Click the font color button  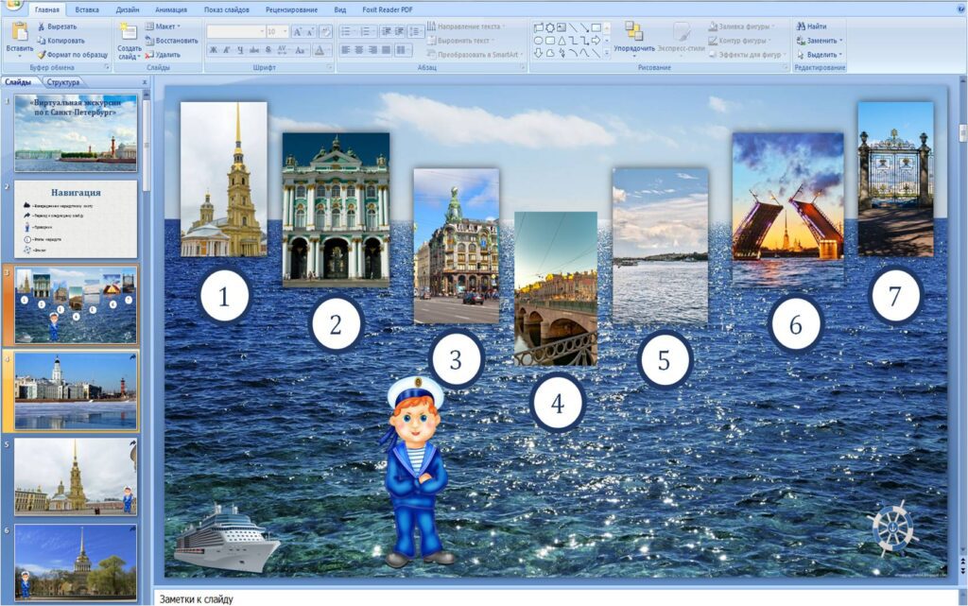click(x=320, y=49)
